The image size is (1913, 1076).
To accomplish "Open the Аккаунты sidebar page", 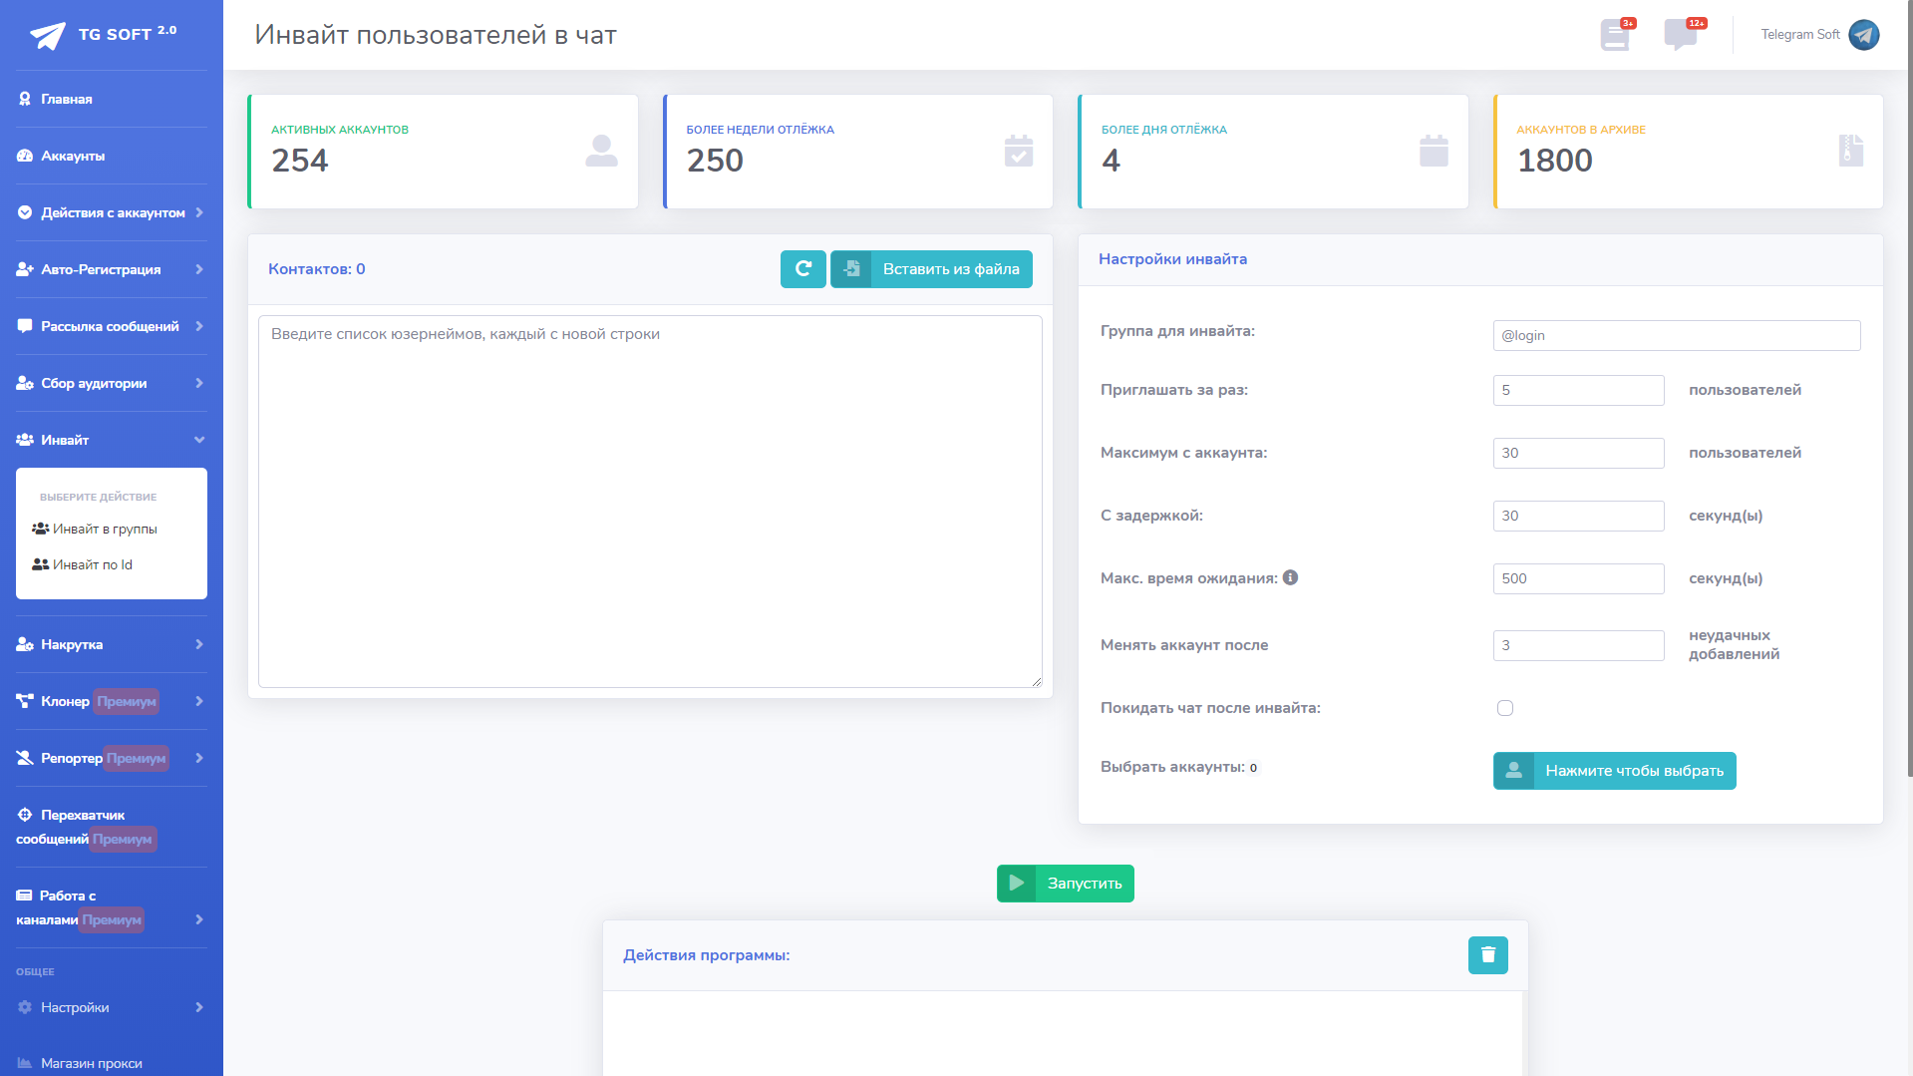I will tap(73, 156).
